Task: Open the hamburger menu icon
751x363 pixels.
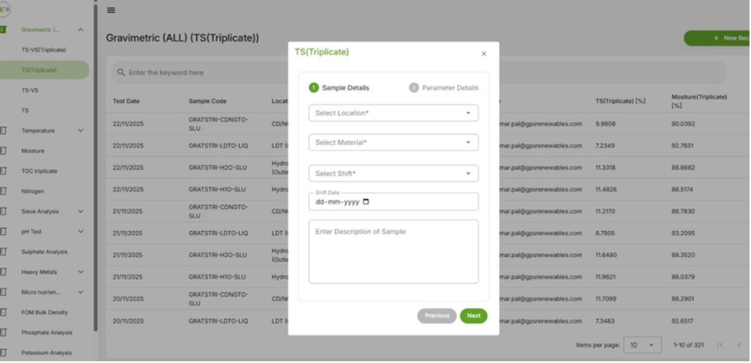Action: tap(111, 10)
